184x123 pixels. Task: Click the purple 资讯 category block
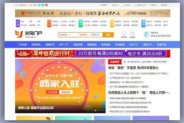tap(18, 23)
